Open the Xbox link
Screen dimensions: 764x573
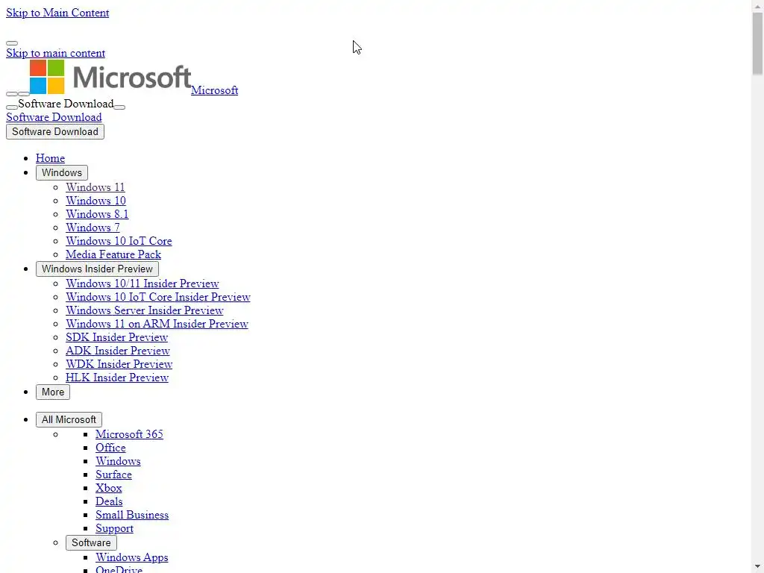click(x=109, y=487)
